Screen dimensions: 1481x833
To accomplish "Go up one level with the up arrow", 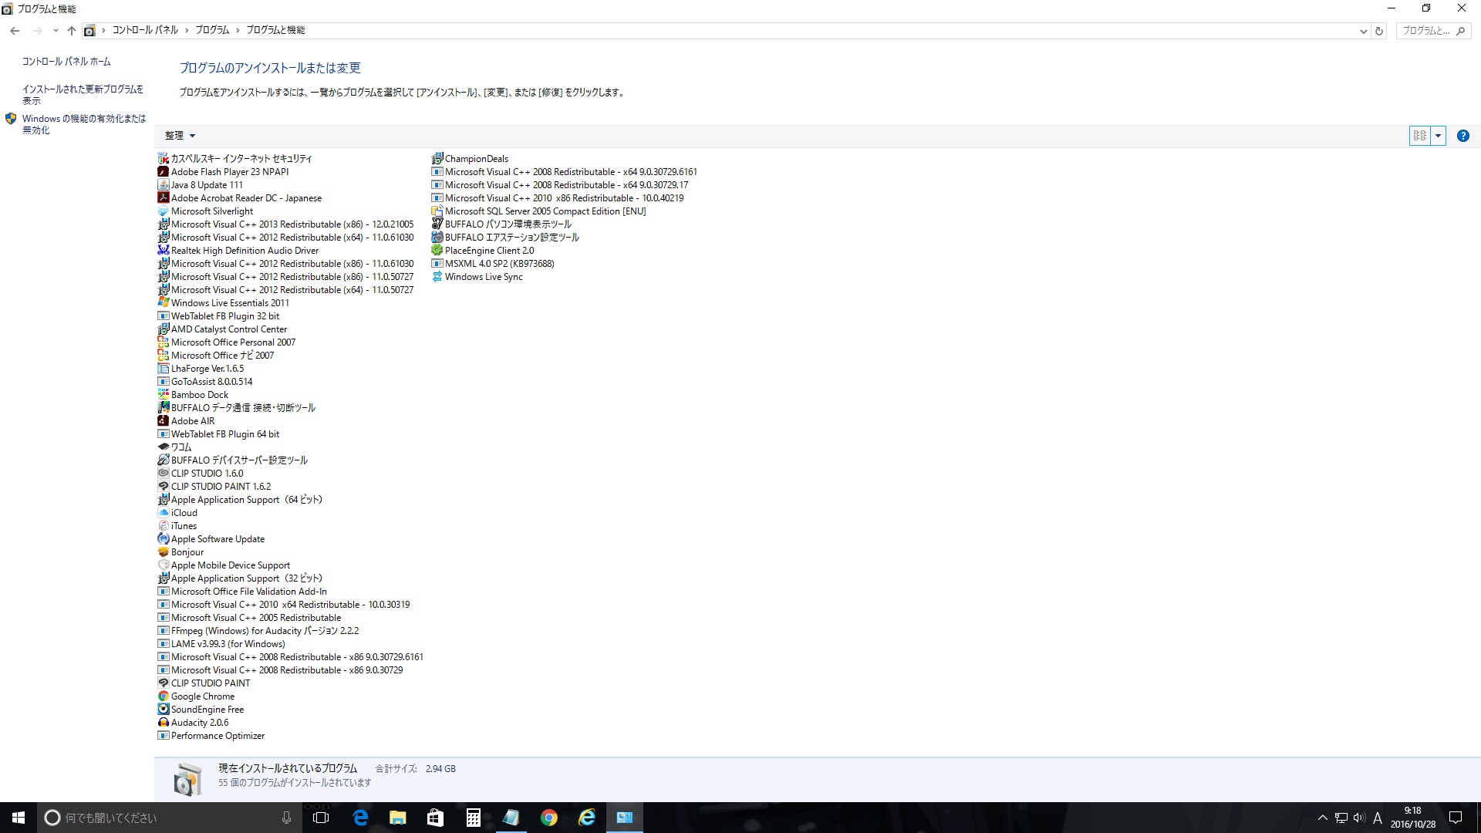I will pos(72,31).
